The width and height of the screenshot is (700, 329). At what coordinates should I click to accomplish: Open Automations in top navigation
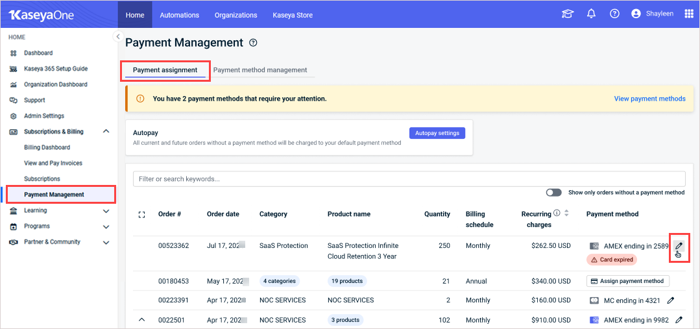pyautogui.click(x=180, y=15)
